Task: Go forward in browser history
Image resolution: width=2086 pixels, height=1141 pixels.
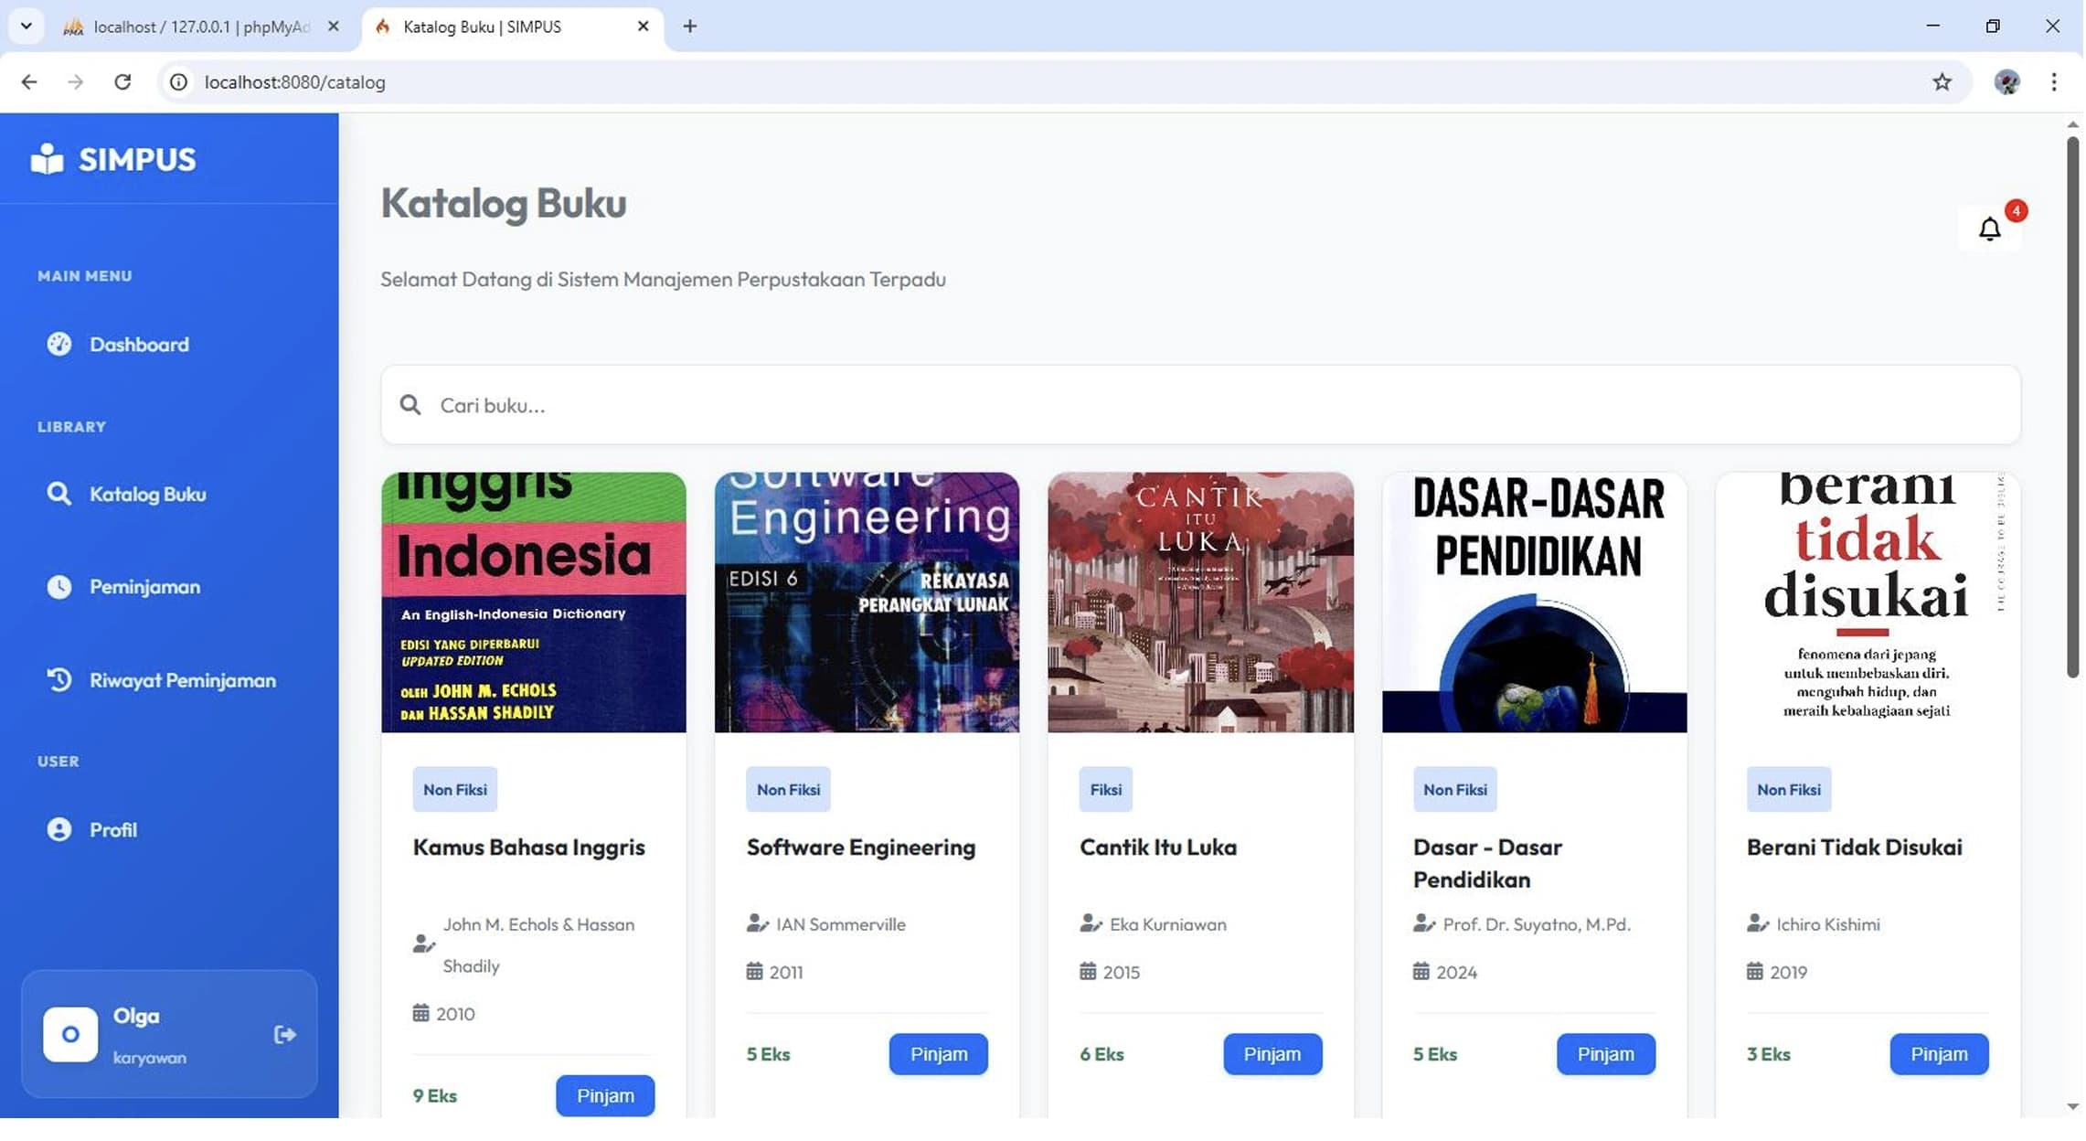Action: click(76, 82)
